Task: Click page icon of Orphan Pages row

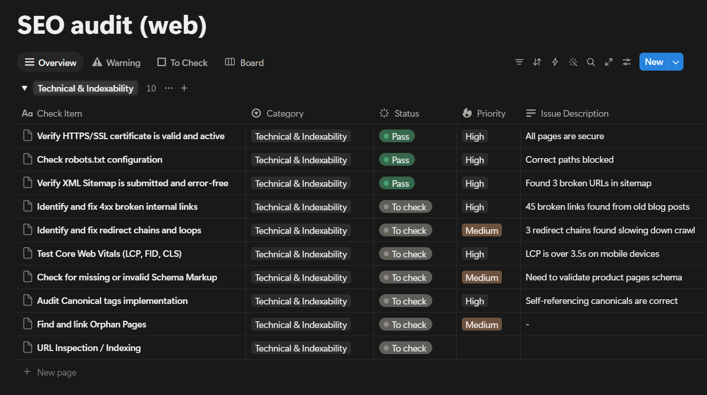Action: pos(28,324)
